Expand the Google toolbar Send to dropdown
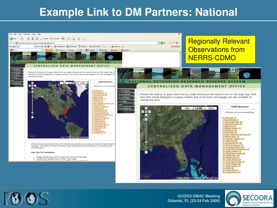Screen dimensions: 277x208 (120, 47)
